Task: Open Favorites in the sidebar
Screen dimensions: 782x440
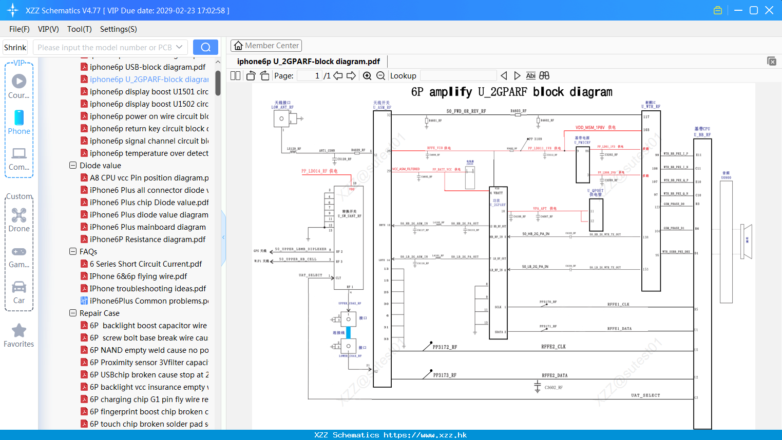Action: click(x=19, y=336)
